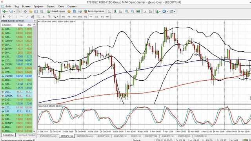
Task: Select the horizontal line tool
Action: point(22,16)
